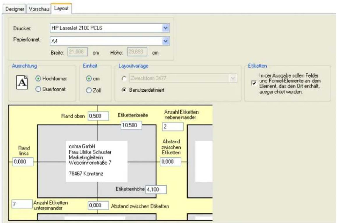Click the Etikettenhöhe value field
The height and width of the screenshot is (223, 337).
(156, 189)
